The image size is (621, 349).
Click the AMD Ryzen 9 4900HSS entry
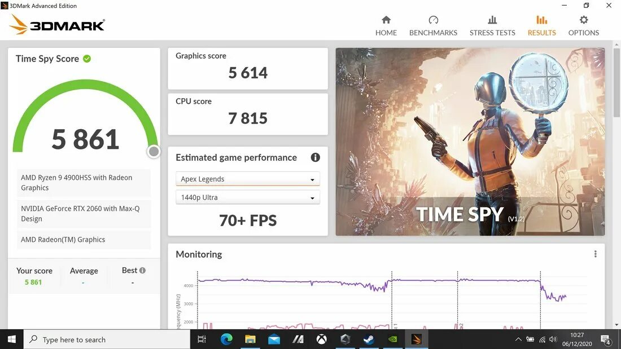pyautogui.click(x=84, y=183)
